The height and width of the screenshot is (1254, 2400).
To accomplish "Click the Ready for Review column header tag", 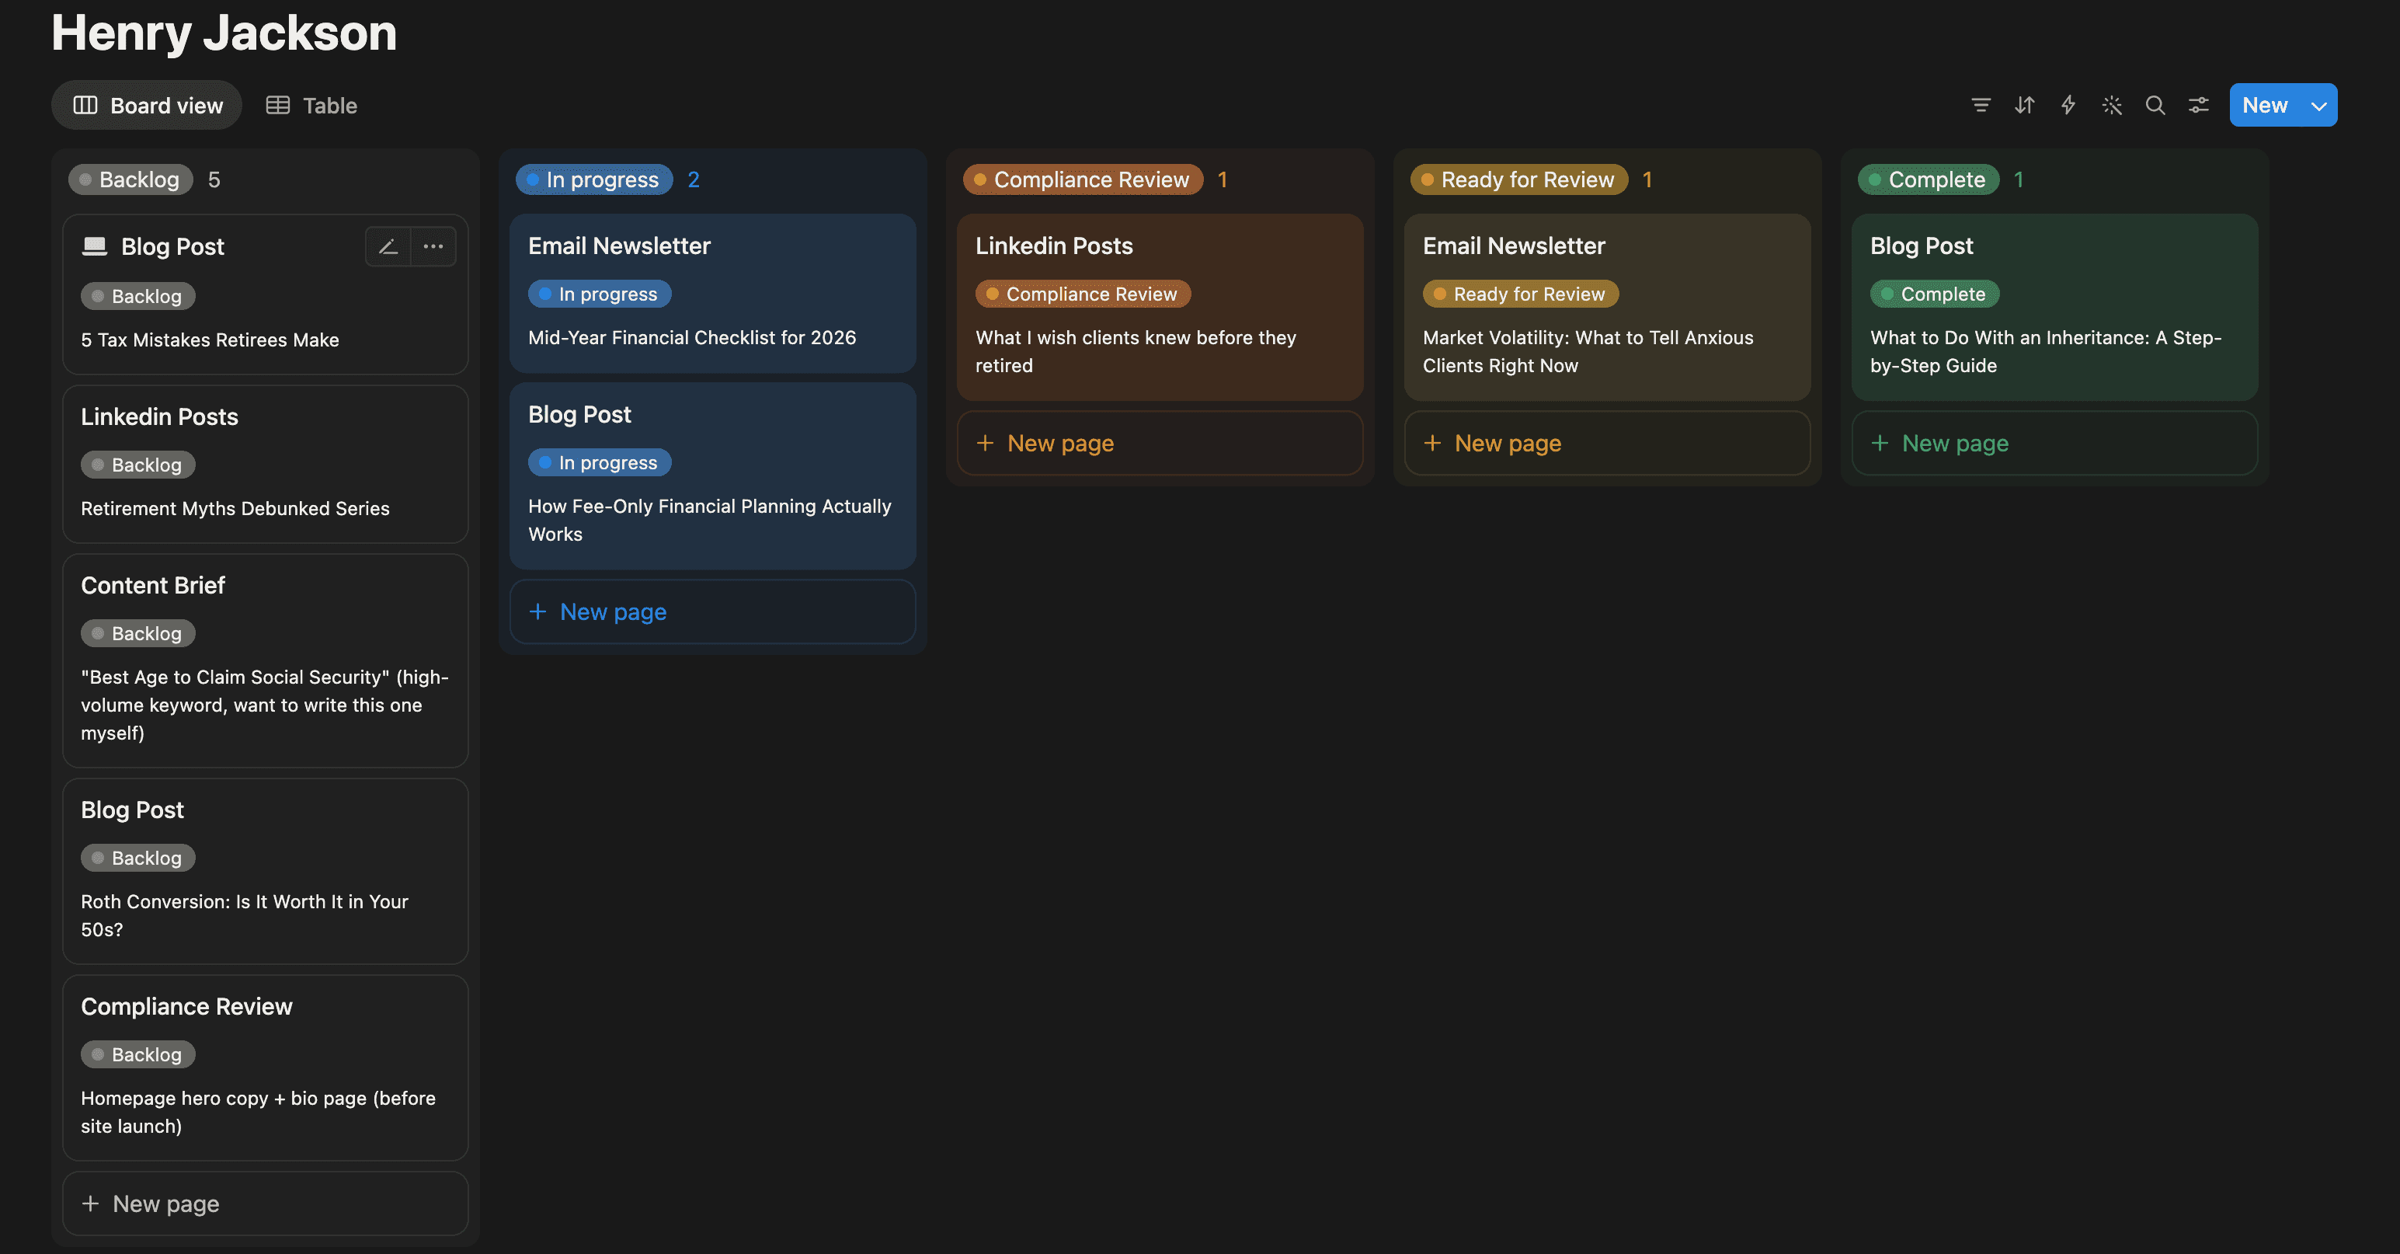I will [1518, 179].
